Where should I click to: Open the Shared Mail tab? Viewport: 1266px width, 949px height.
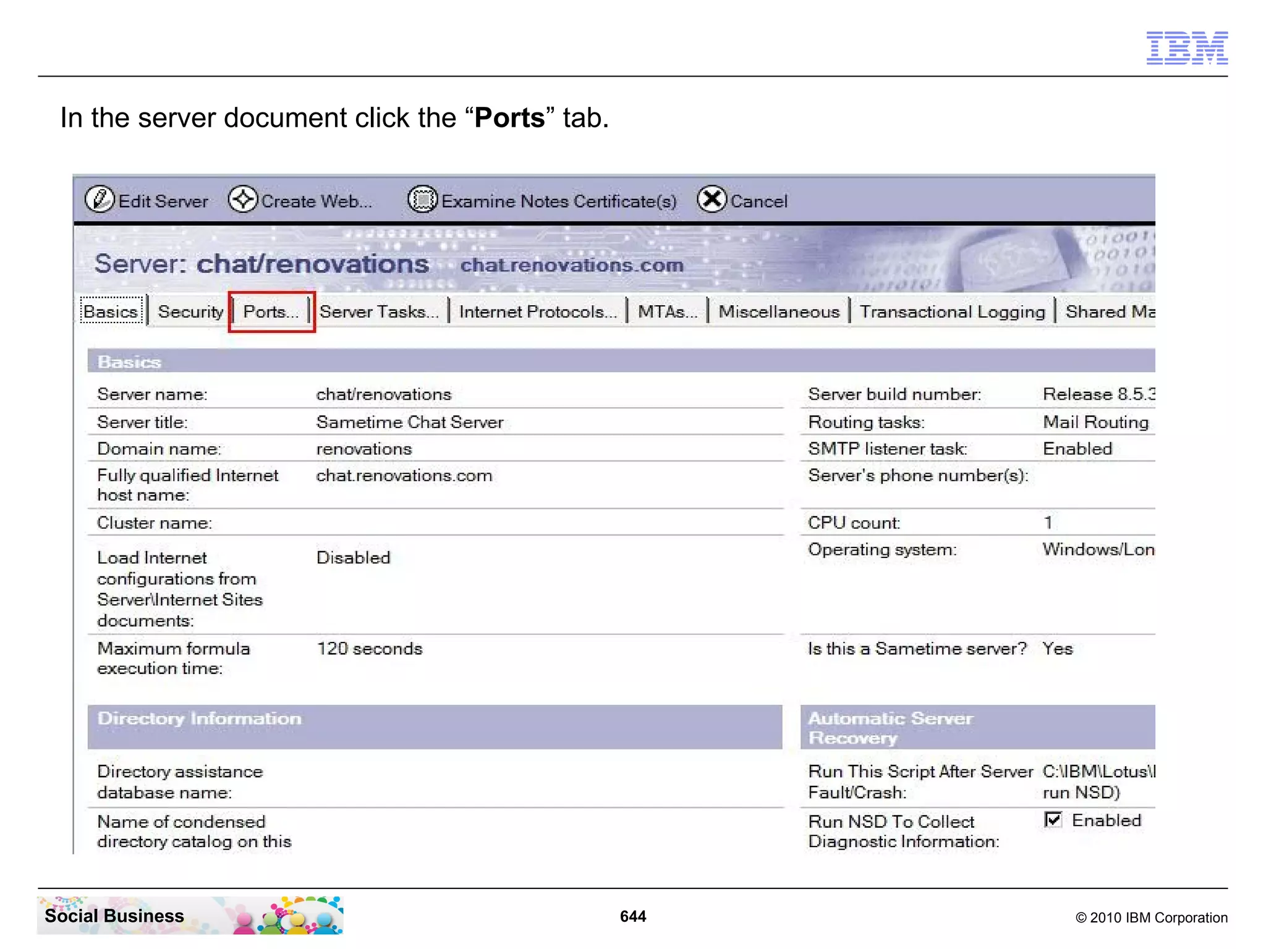(x=1110, y=311)
